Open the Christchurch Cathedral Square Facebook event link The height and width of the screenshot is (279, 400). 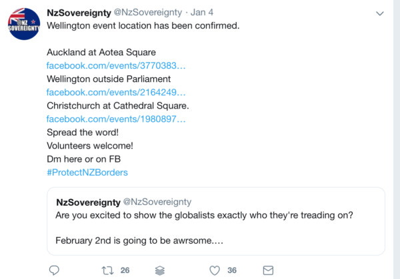[116, 119]
